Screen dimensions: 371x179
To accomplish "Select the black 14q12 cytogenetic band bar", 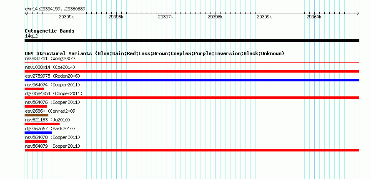I will (192, 40).
